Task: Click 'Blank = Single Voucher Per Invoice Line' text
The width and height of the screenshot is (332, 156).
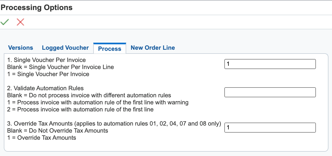Action: click(x=61, y=67)
